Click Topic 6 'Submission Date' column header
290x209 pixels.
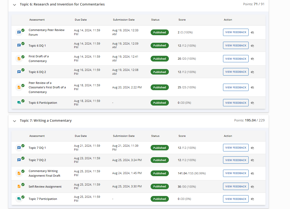[124, 20]
